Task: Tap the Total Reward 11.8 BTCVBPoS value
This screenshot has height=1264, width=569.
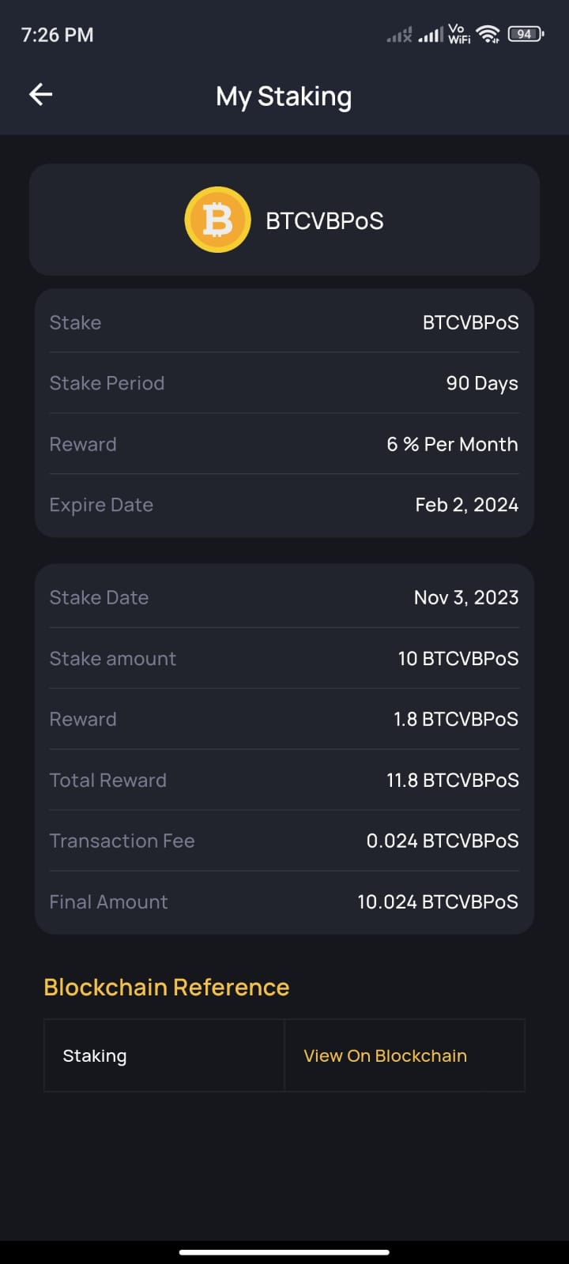Action: 452,780
